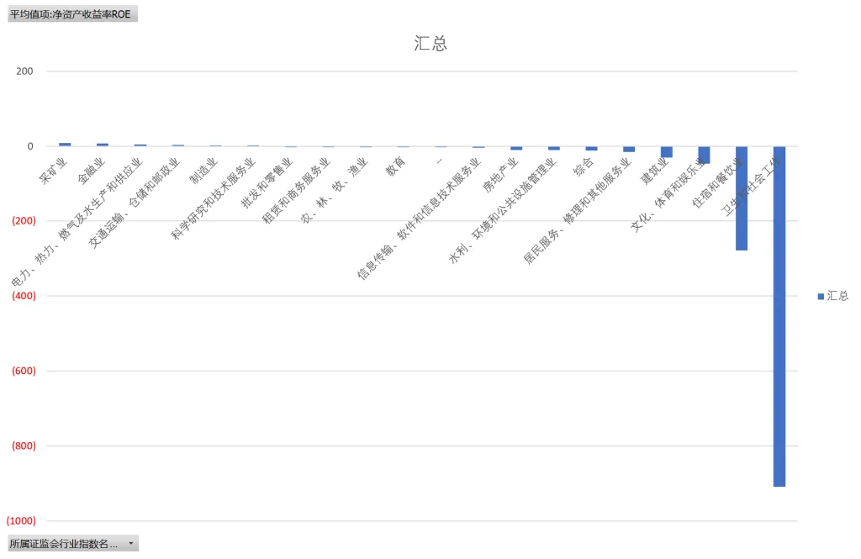This screenshot has height=559, width=861.
Task: Select the 200 value axis label
Action: coord(24,71)
